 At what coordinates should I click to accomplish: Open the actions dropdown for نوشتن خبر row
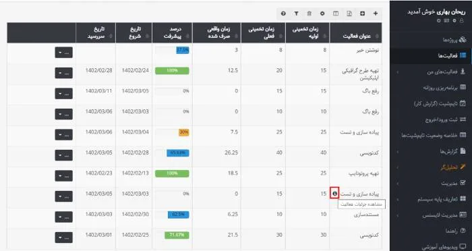[64, 53]
